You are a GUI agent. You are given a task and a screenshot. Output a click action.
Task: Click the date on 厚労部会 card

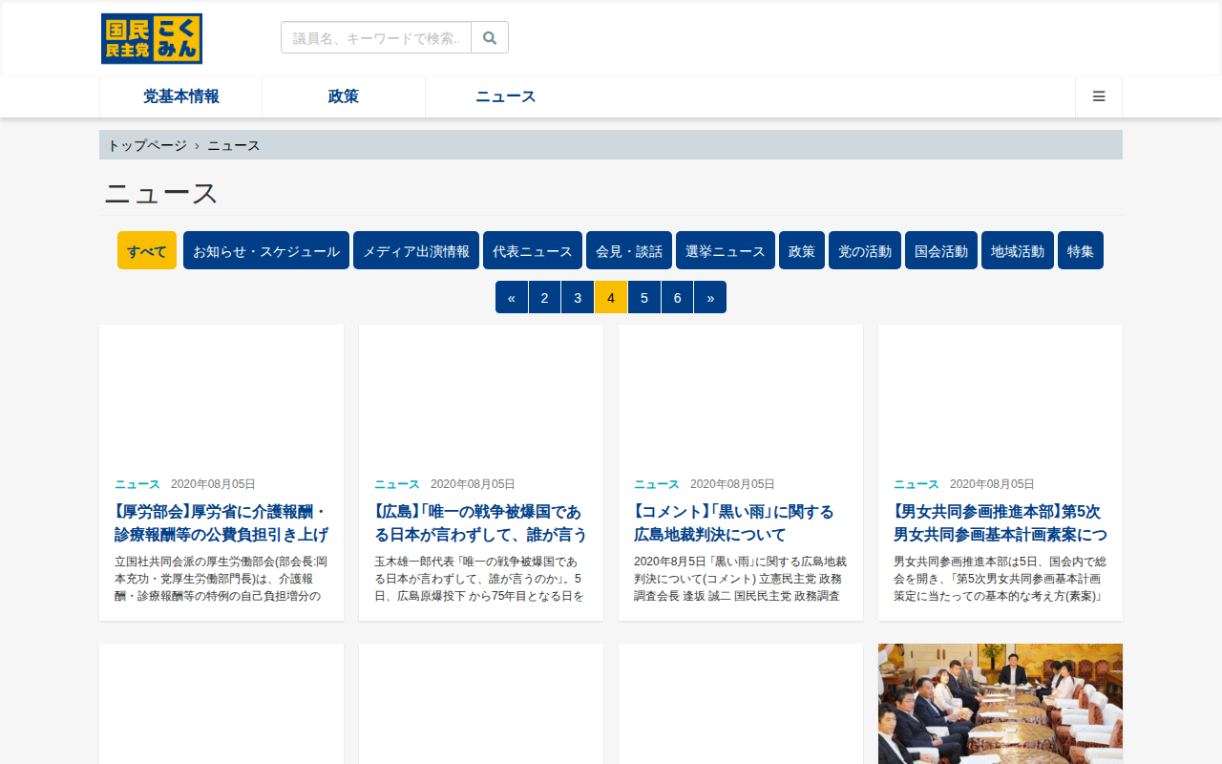(213, 484)
